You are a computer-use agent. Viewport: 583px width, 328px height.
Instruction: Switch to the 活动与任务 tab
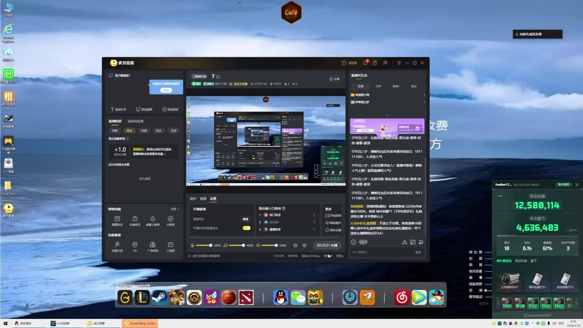pyautogui.click(x=135, y=121)
